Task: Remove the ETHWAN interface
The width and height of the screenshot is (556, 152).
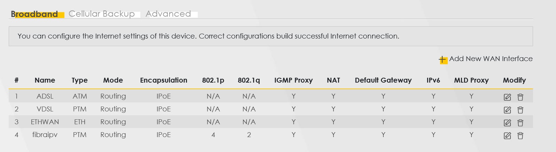Action: coord(520,123)
